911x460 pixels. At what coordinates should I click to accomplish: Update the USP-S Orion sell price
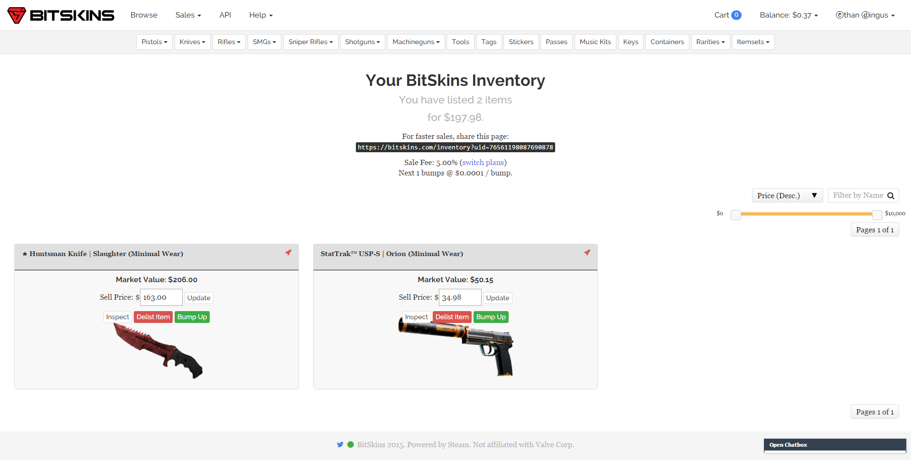coord(498,298)
